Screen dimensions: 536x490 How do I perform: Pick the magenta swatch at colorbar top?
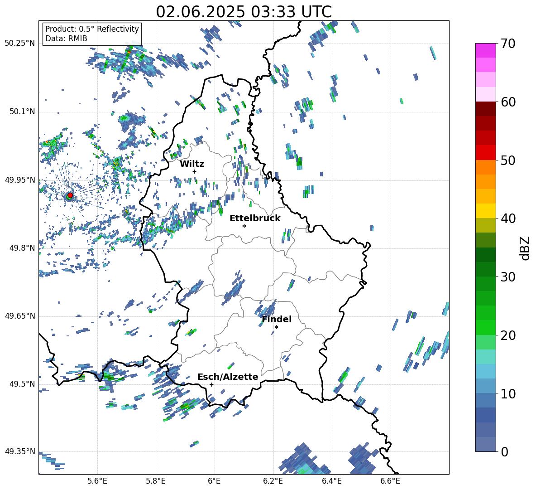coord(485,50)
